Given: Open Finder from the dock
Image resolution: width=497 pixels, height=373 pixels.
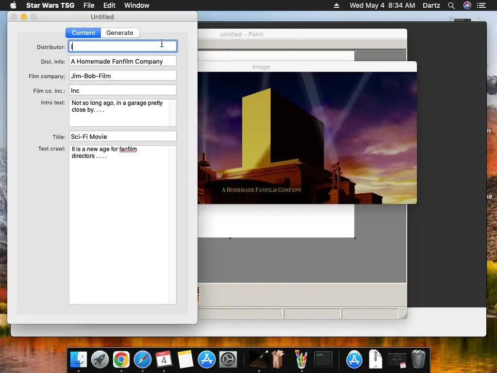Looking at the screenshot, I should click(78, 360).
